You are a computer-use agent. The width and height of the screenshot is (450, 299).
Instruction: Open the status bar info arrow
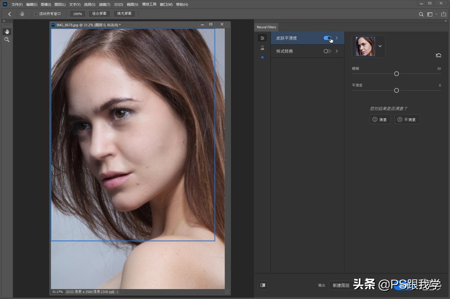coord(117,291)
